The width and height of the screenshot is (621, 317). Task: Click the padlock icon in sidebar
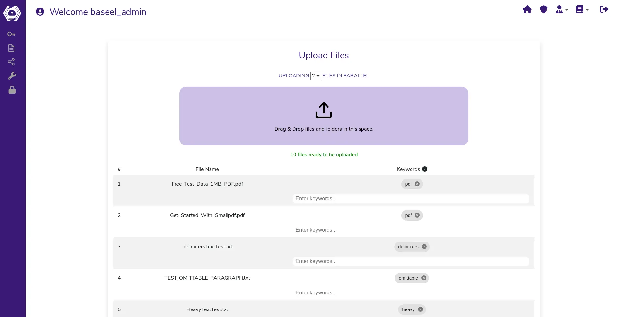click(12, 90)
